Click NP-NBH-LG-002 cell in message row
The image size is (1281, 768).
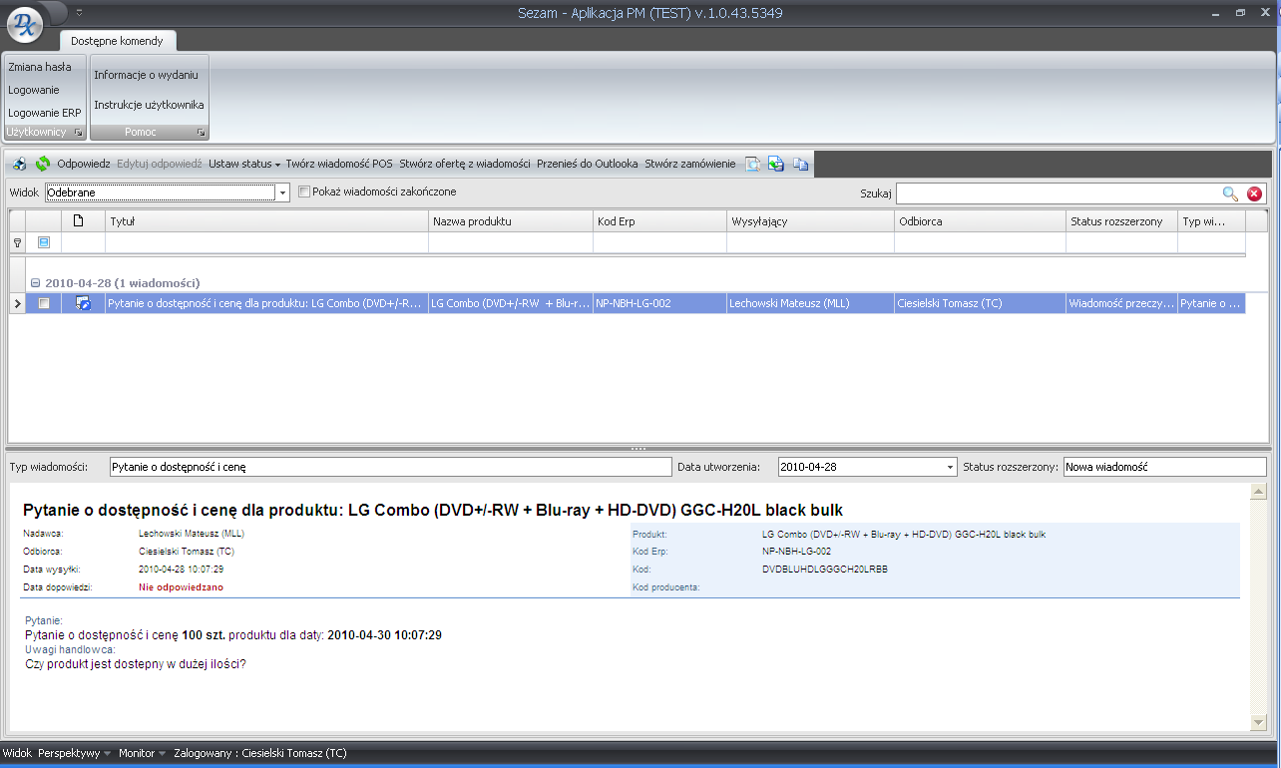coord(660,303)
